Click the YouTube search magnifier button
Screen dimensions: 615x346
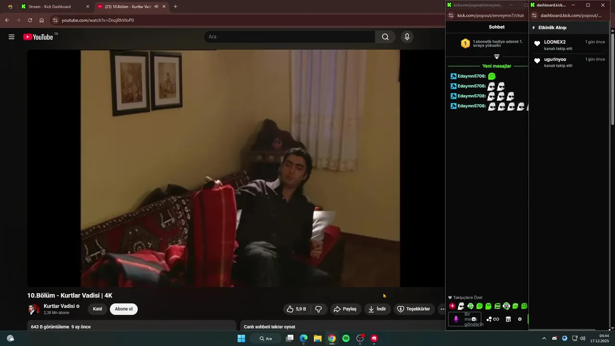(x=385, y=37)
